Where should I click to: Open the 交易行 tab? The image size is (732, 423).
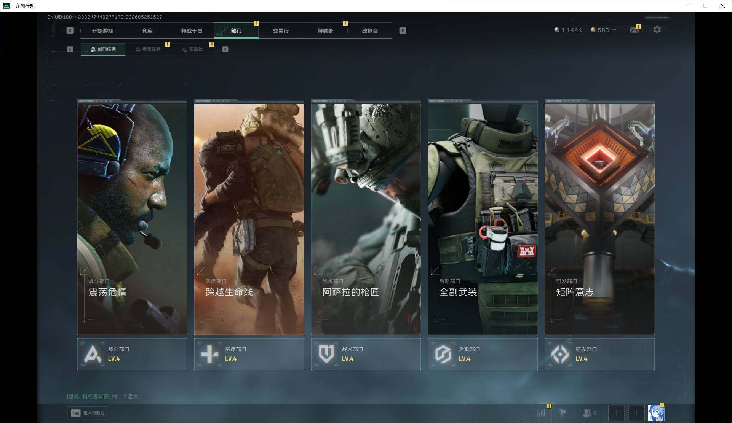[x=281, y=31]
